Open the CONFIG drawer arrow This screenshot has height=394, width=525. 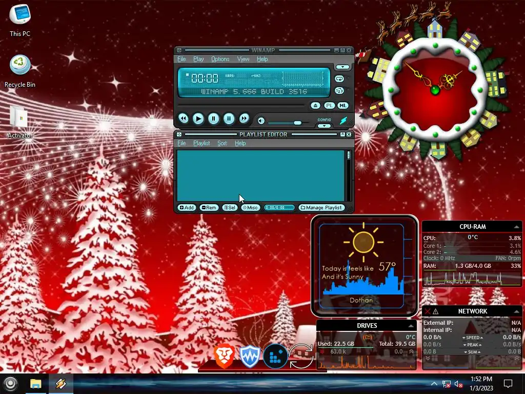(324, 126)
